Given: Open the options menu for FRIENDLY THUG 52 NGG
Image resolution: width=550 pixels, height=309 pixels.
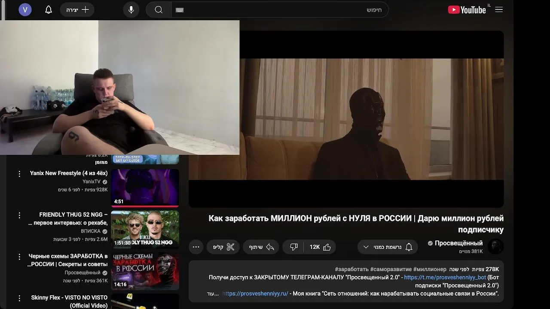Looking at the screenshot, I should pyautogui.click(x=19, y=215).
